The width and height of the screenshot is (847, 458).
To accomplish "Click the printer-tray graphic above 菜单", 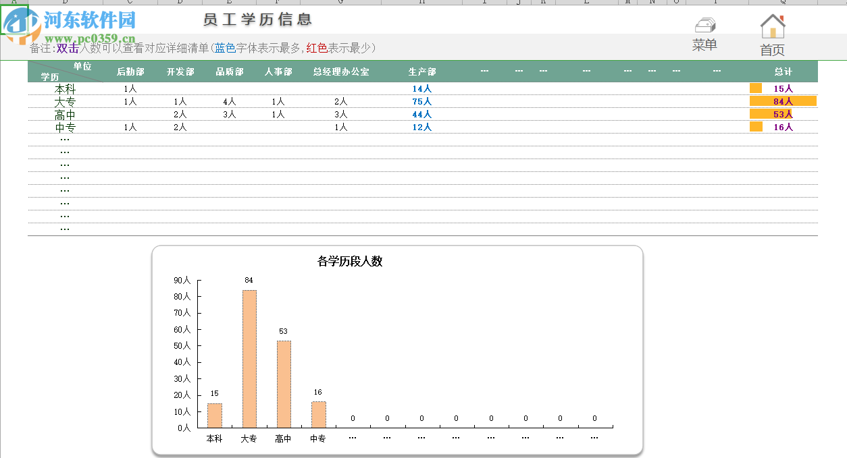I will click(x=704, y=24).
